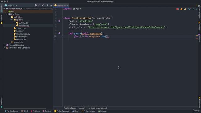Fold the parse method block

coord(62,34)
